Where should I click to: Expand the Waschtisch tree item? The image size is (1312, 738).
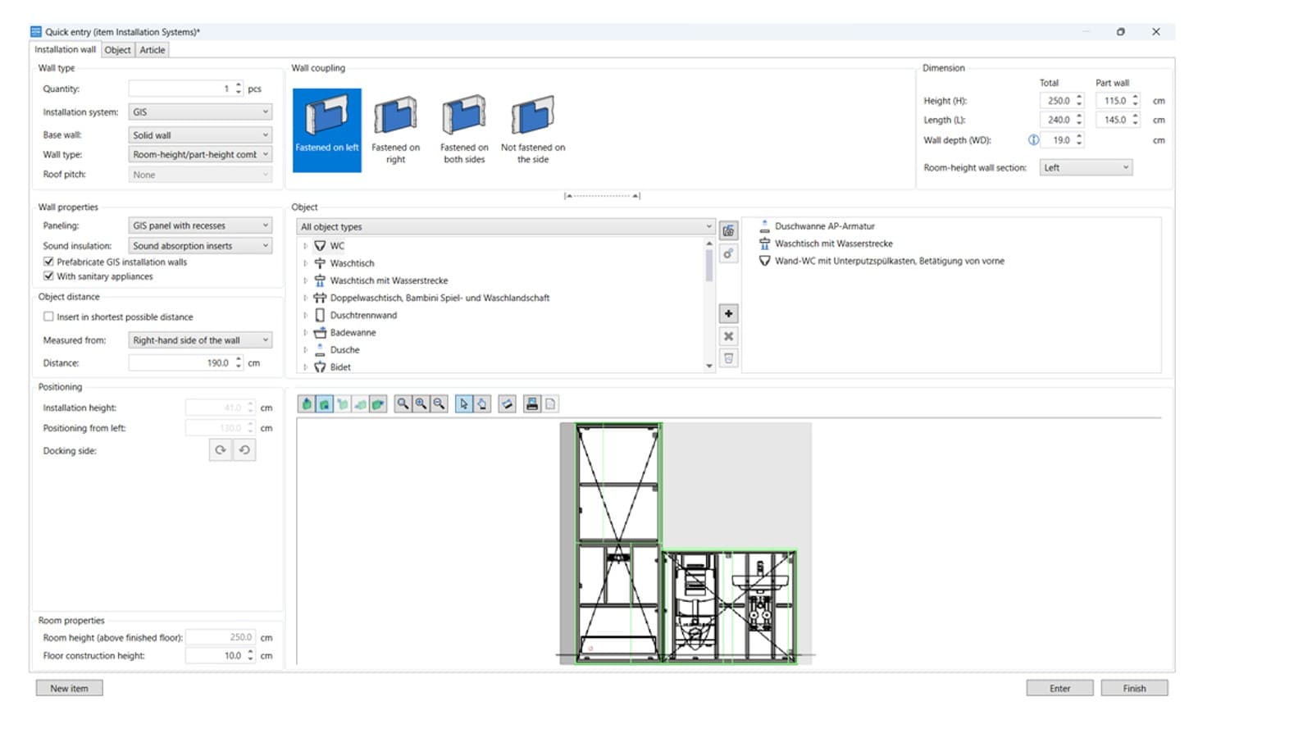307,263
